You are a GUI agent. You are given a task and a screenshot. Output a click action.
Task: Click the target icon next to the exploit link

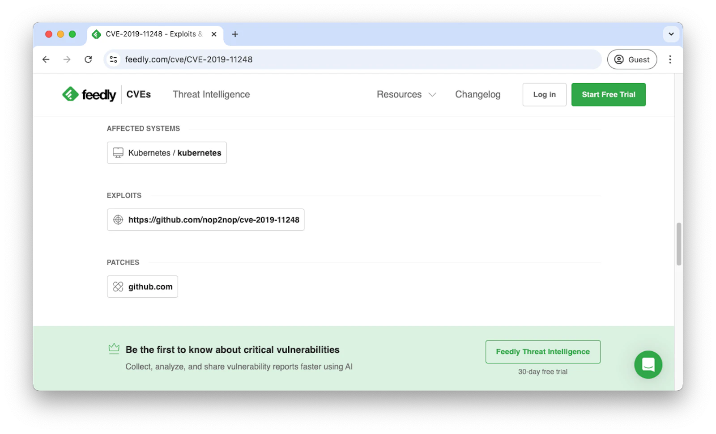point(118,219)
